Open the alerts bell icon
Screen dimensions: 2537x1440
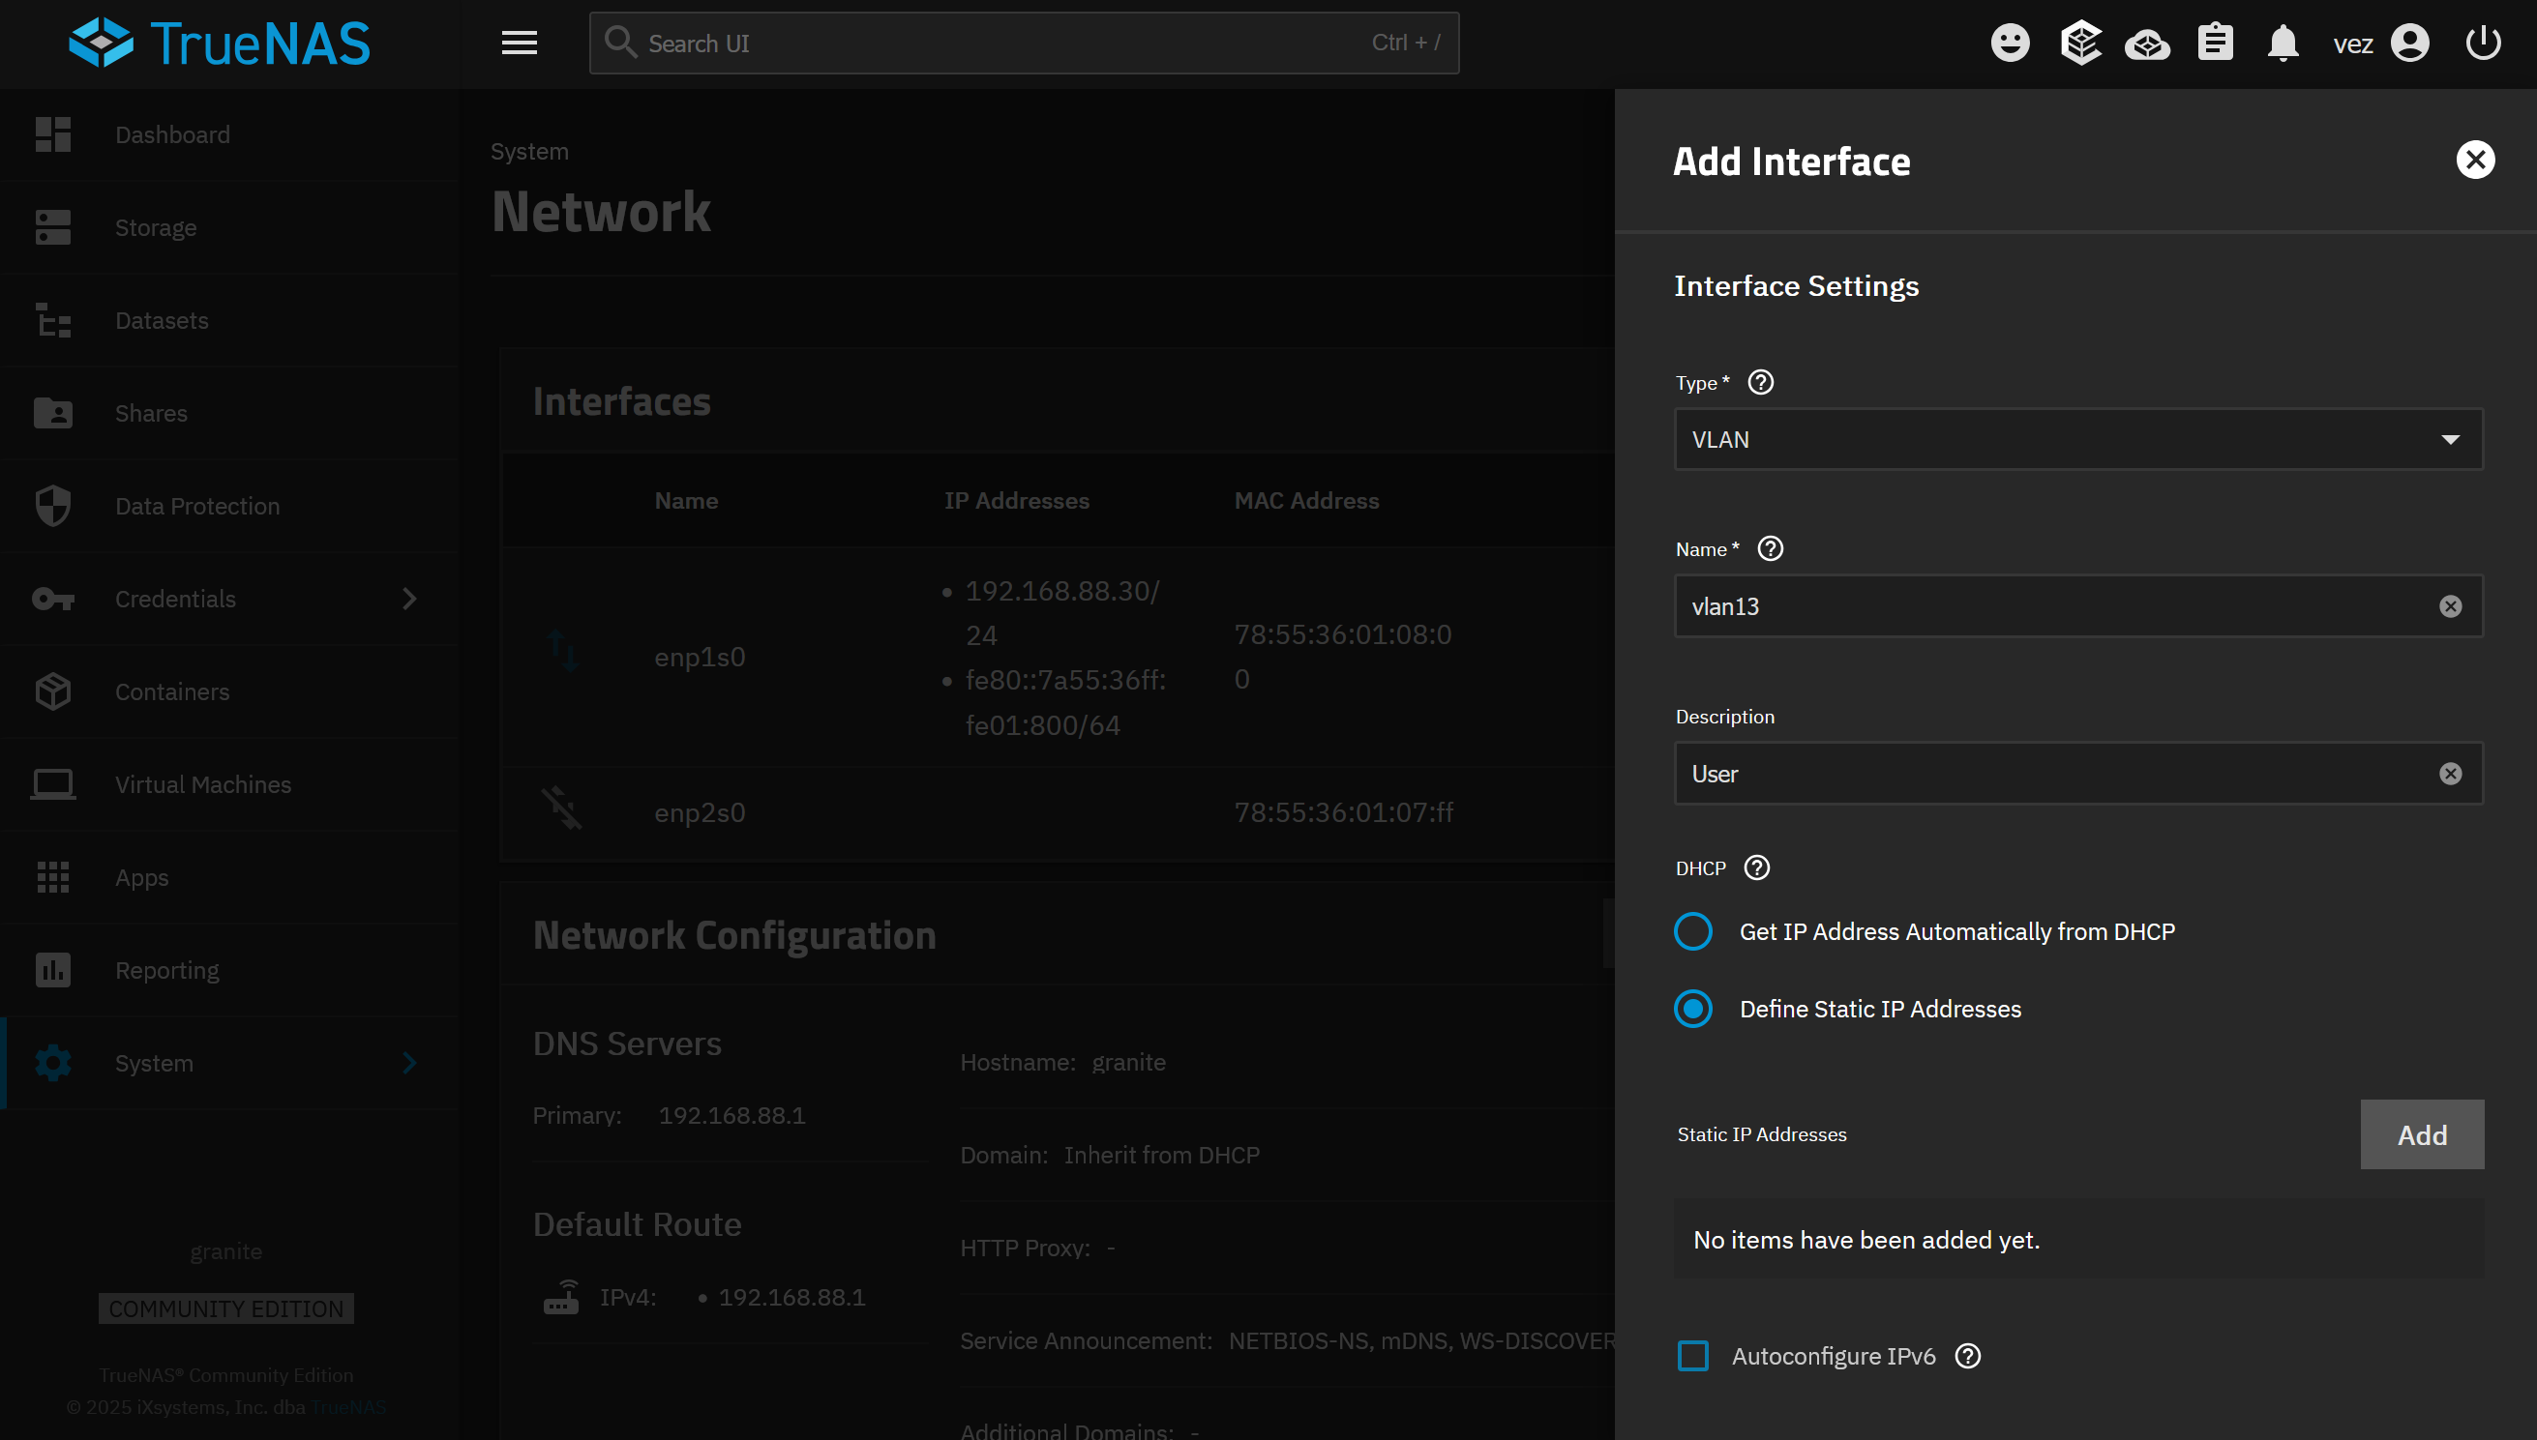tap(2283, 44)
